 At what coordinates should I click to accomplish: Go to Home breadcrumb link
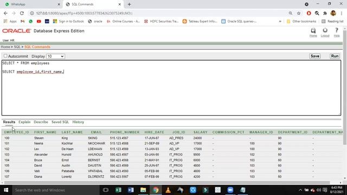coord(5,47)
